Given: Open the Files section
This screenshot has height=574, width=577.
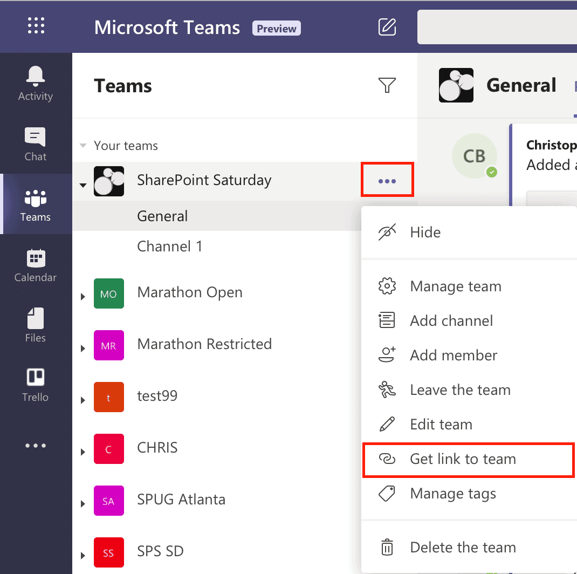Looking at the screenshot, I should (35, 324).
